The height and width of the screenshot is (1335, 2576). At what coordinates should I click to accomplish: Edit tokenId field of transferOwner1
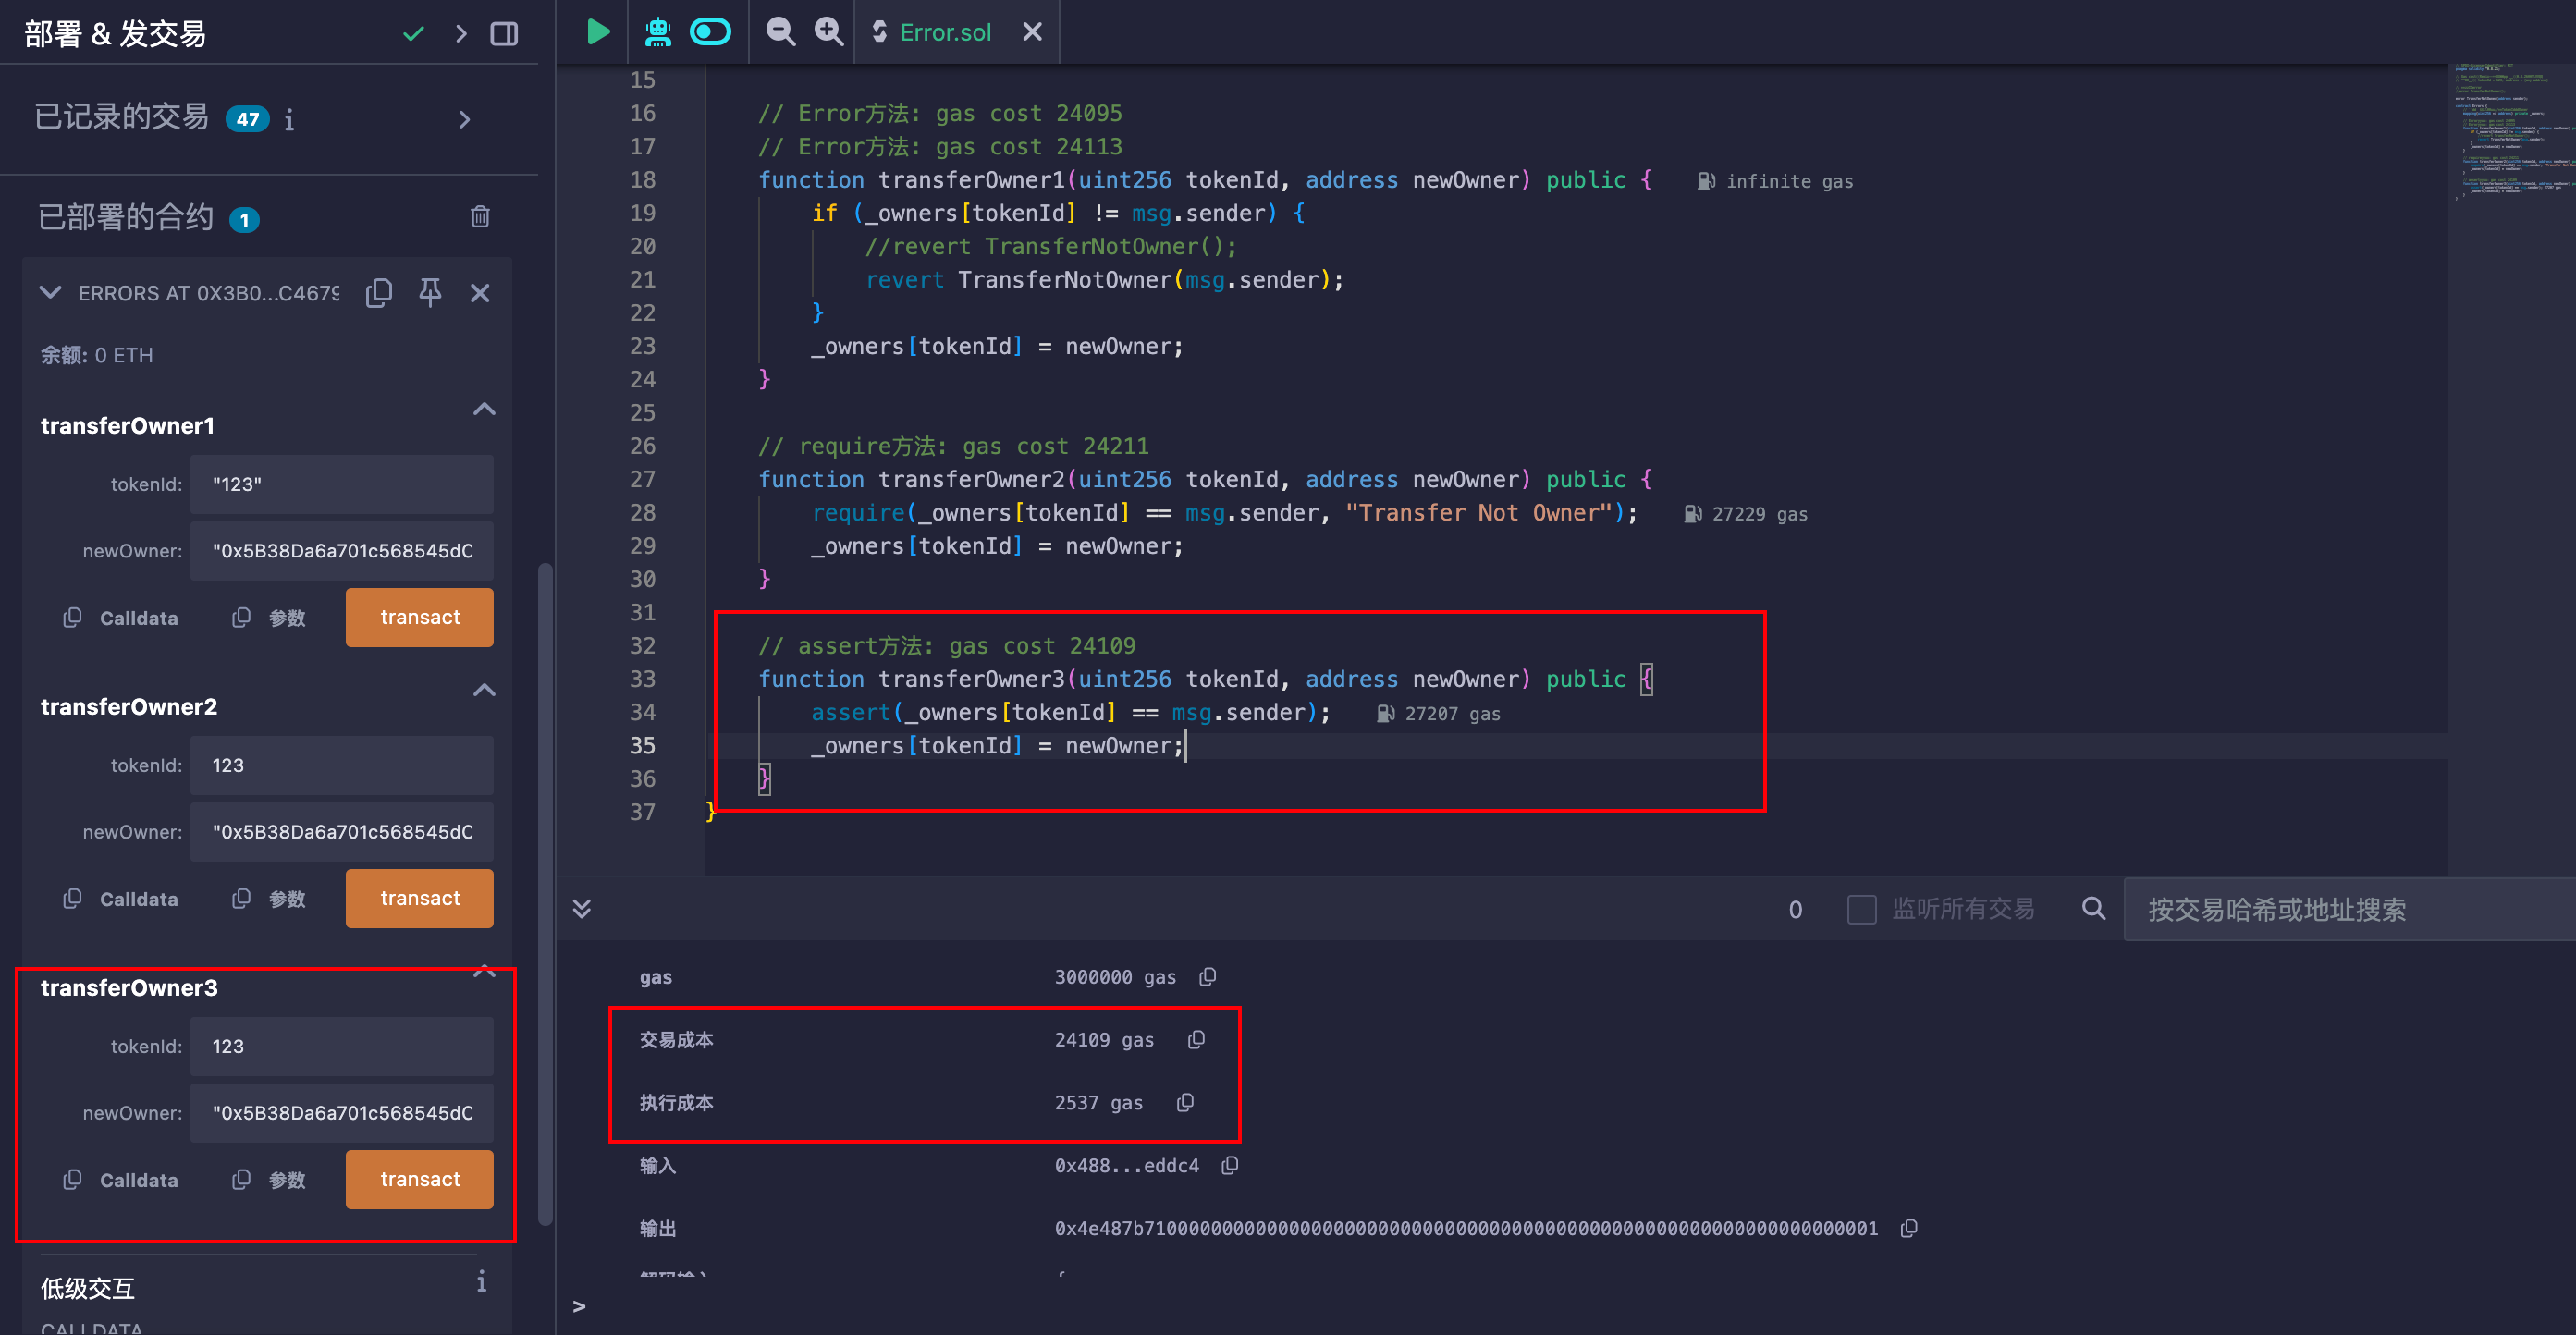(342, 484)
